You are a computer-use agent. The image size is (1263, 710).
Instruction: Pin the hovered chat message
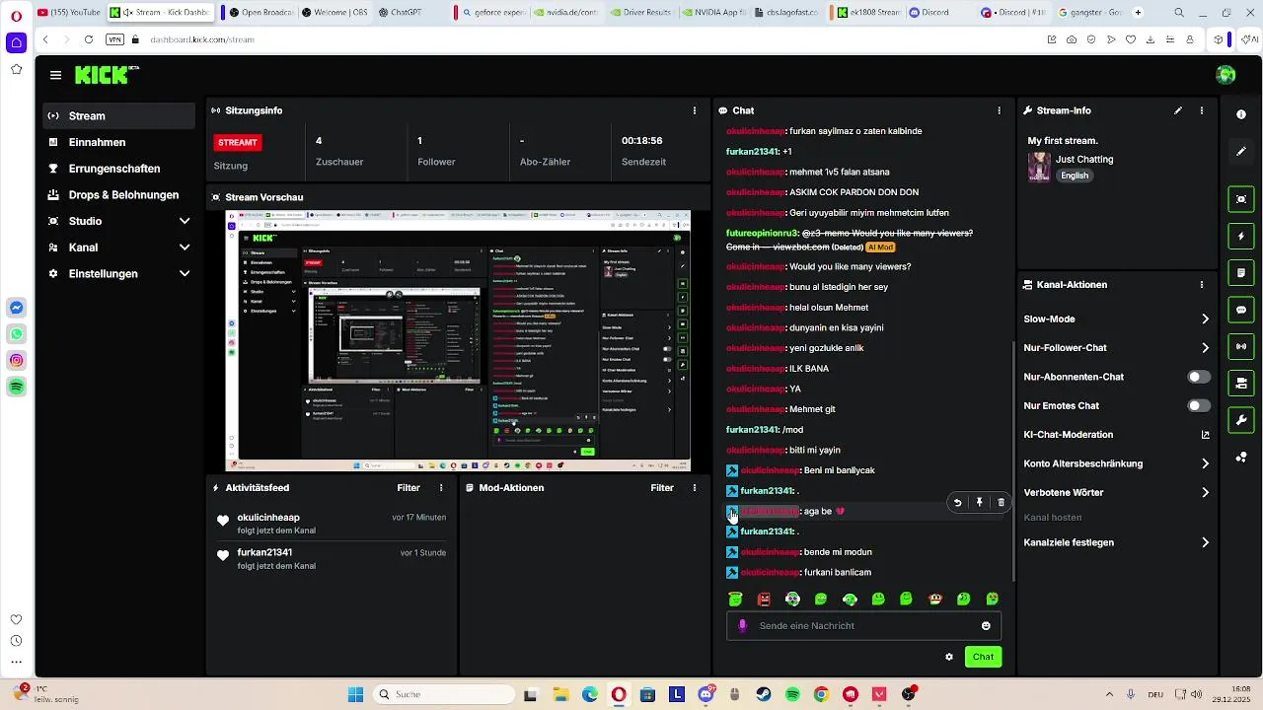point(979,503)
